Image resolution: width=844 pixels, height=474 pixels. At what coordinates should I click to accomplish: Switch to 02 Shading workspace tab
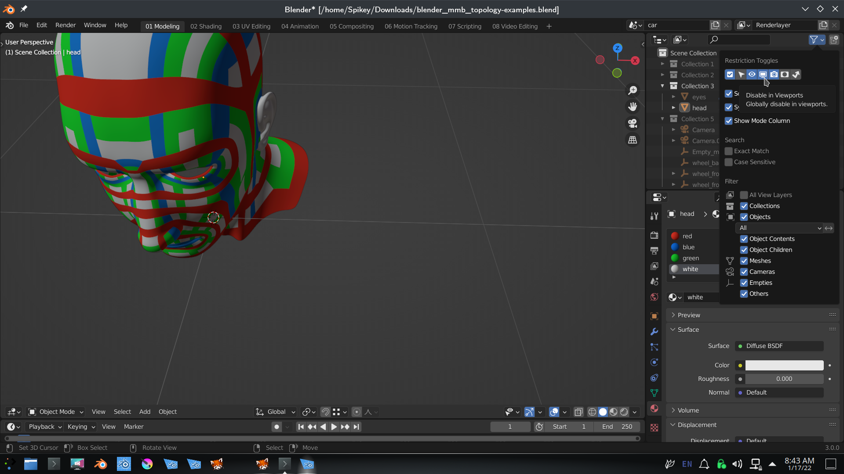206,26
